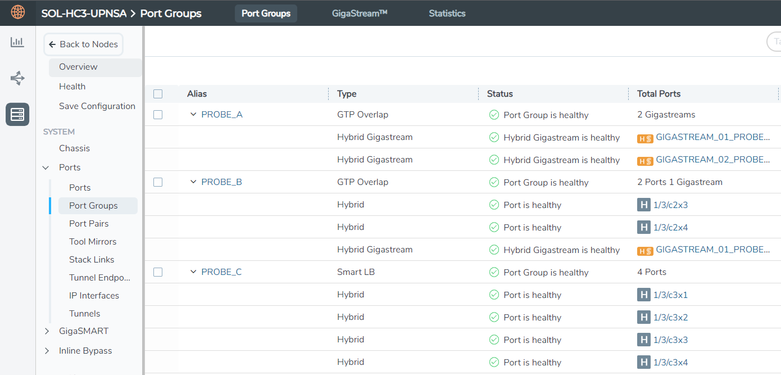Switch to the GigaStream tab

[359, 13]
